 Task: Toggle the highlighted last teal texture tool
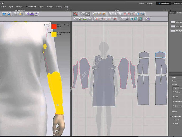point(140,19)
